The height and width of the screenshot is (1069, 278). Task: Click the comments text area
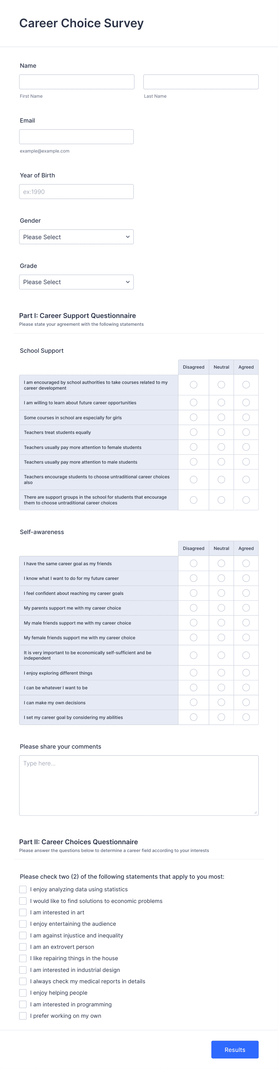(x=139, y=784)
